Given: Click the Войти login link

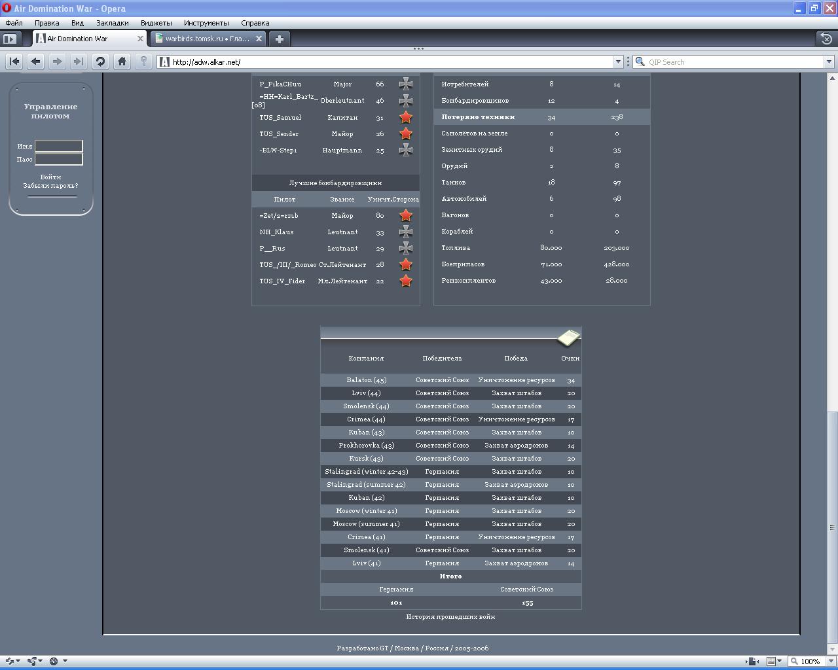Looking at the screenshot, I should (x=50, y=177).
